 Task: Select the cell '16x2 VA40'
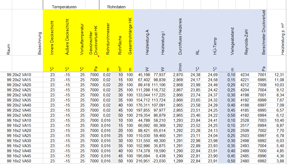[x=28, y=151]
